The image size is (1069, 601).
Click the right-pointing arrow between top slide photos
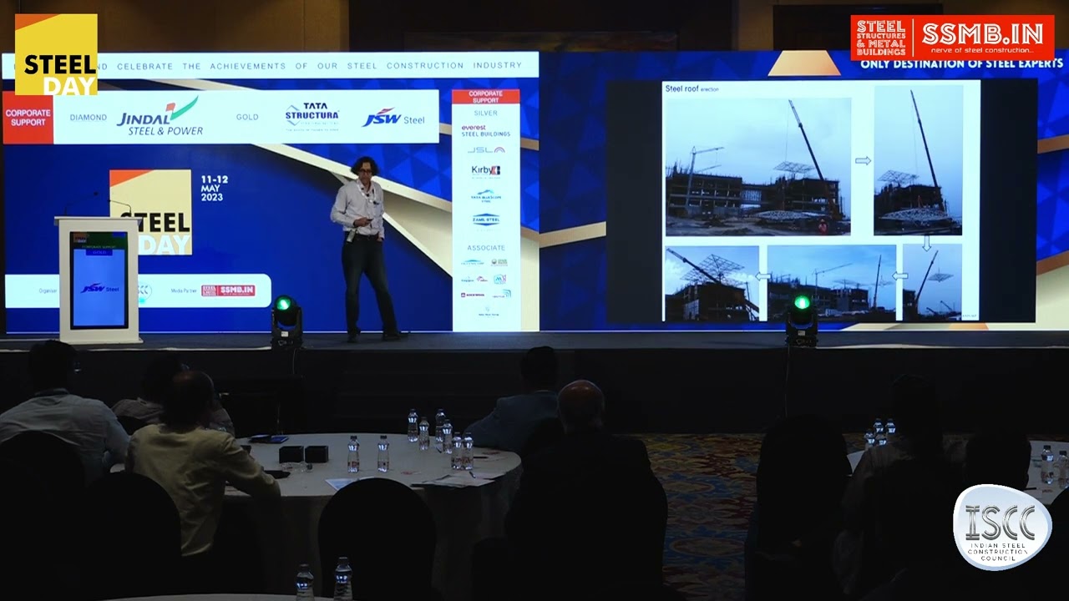pyautogui.click(x=863, y=161)
